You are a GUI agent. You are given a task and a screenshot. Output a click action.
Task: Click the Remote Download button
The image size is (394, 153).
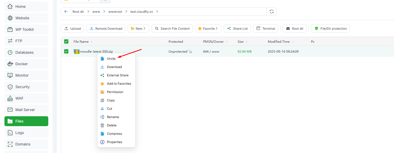106,29
